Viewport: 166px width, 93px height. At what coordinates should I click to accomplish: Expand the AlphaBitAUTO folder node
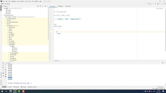[9, 53]
